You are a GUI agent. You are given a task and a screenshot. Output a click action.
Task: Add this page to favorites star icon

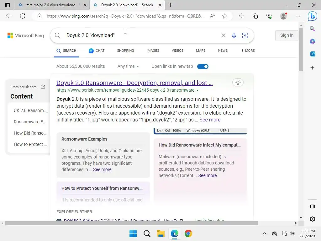pos(225,16)
